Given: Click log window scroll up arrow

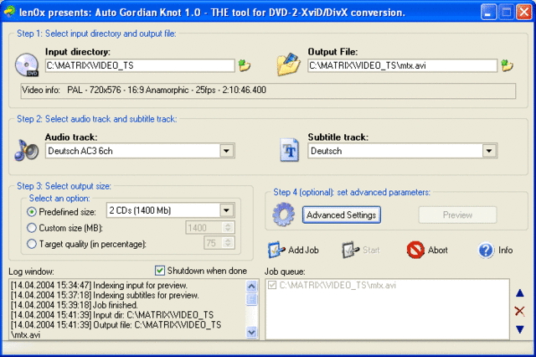Looking at the screenshot, I should point(251,286).
